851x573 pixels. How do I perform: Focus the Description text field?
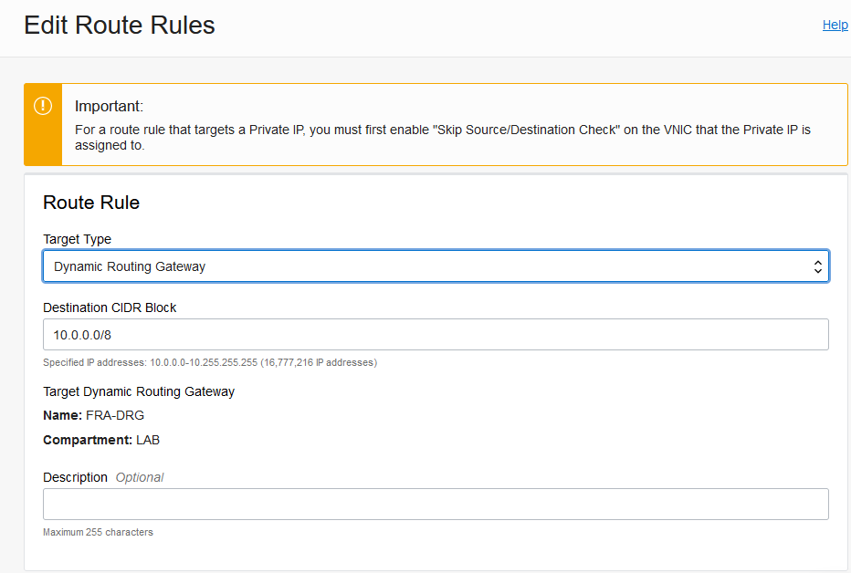pos(436,504)
